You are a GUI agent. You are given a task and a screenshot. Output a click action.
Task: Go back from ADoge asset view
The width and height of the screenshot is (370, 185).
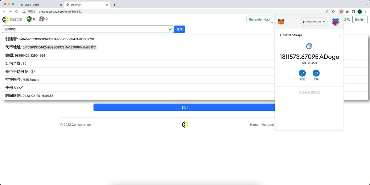(280, 35)
